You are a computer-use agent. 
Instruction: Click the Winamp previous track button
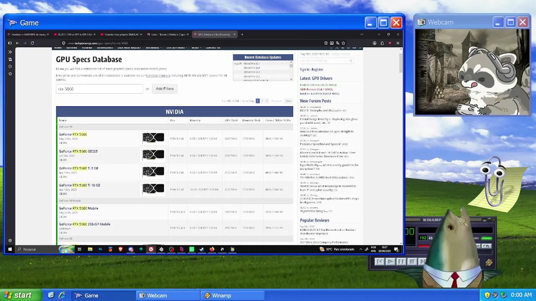[x=379, y=262]
